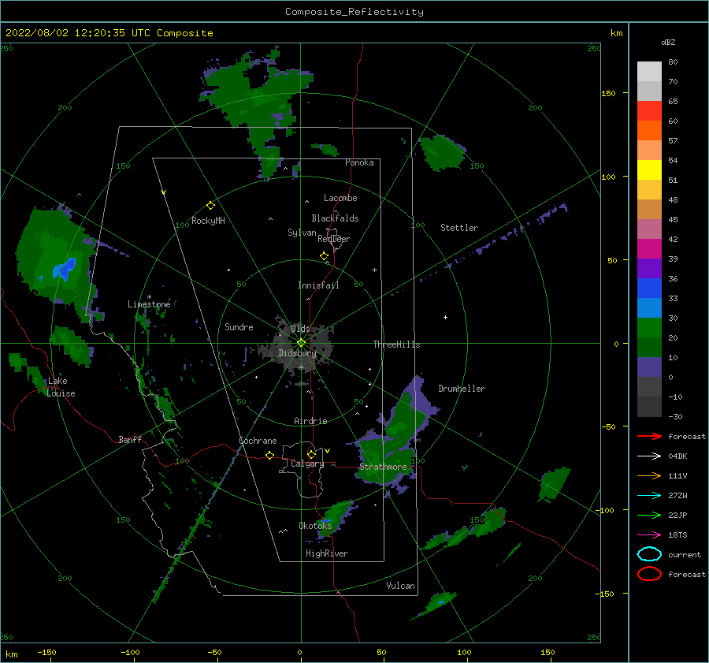Click the Sundre label

239,326
